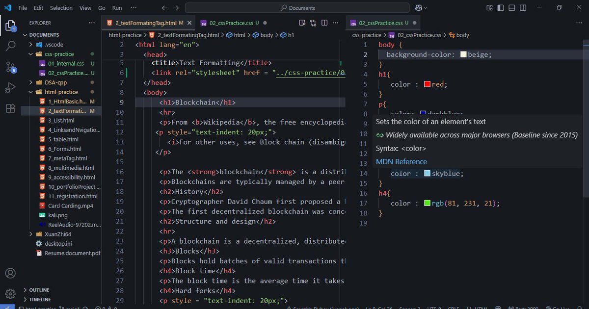The image size is (589, 309).
Task: Go forward with the right arrow
Action: [x=176, y=8]
